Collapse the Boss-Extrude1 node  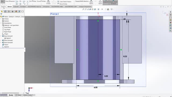1,36
